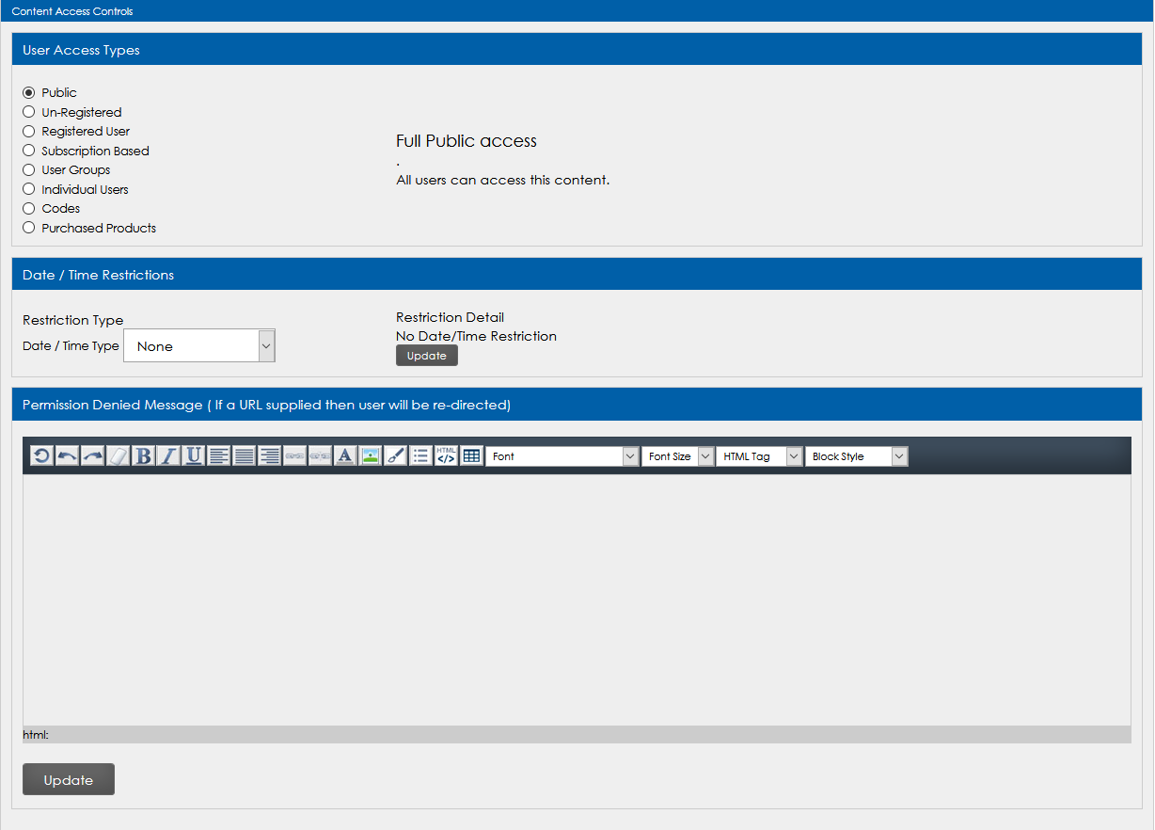
Task: Undo the last edit in the editor
Action: pyautogui.click(x=67, y=455)
